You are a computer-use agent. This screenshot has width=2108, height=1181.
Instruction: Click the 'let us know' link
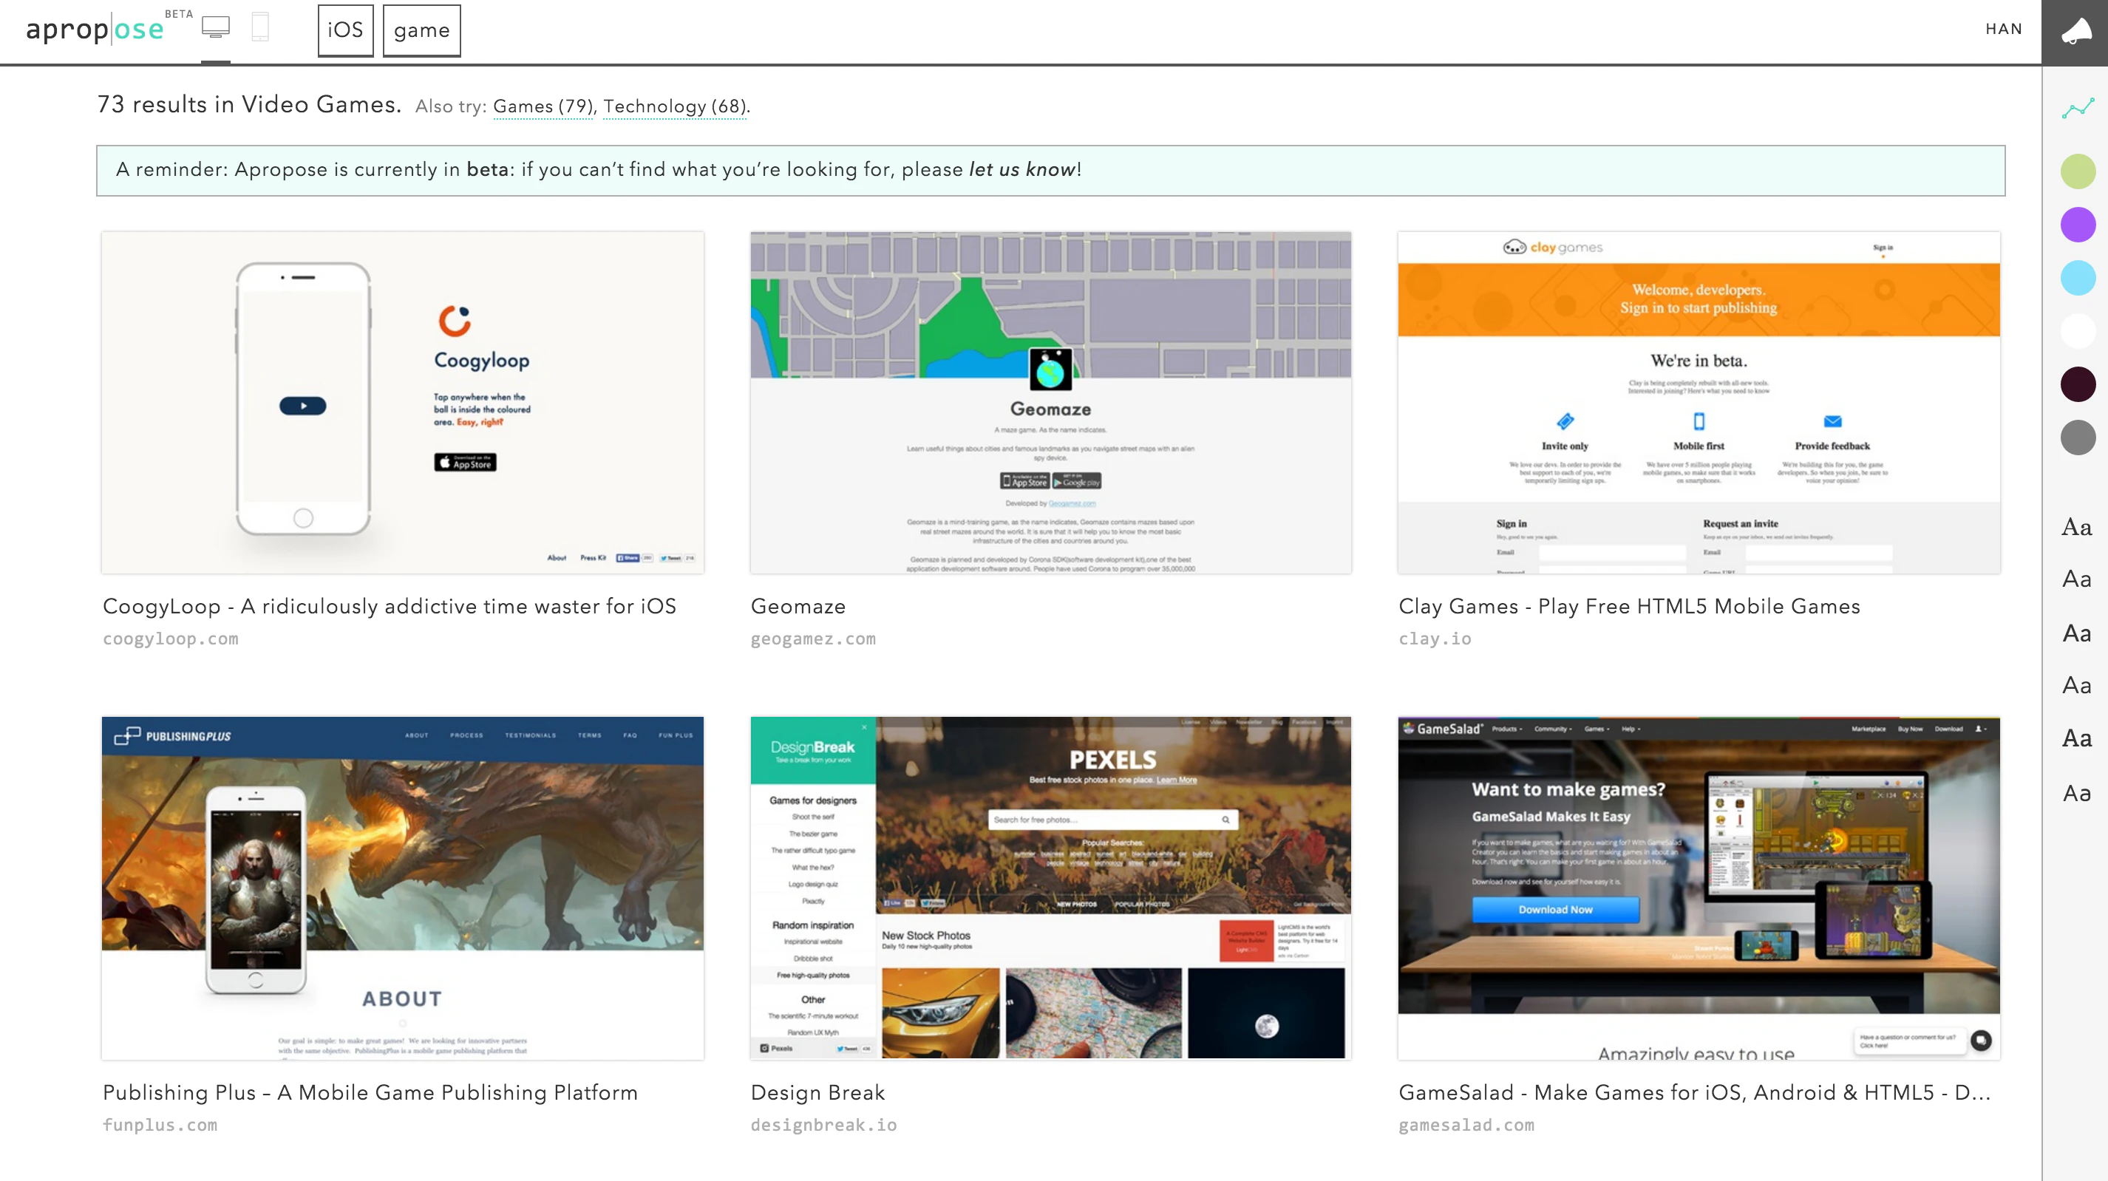point(1022,169)
